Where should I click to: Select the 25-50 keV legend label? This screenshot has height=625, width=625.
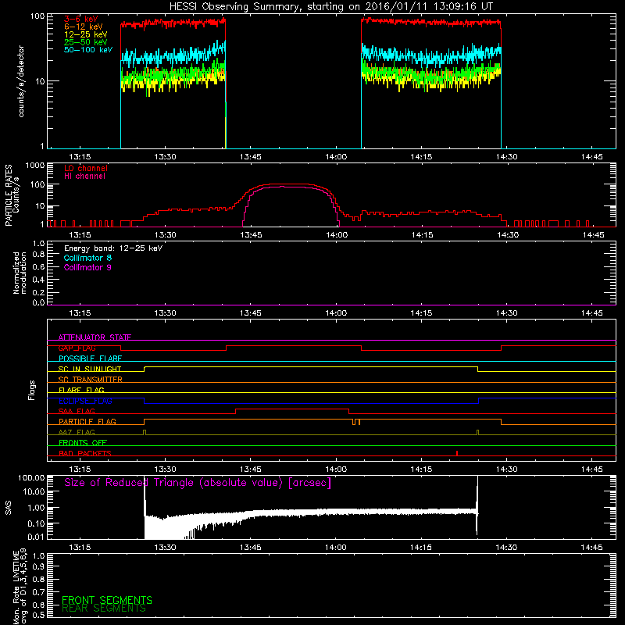coord(86,42)
